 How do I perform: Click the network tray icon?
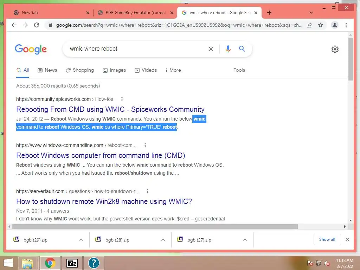point(319,263)
